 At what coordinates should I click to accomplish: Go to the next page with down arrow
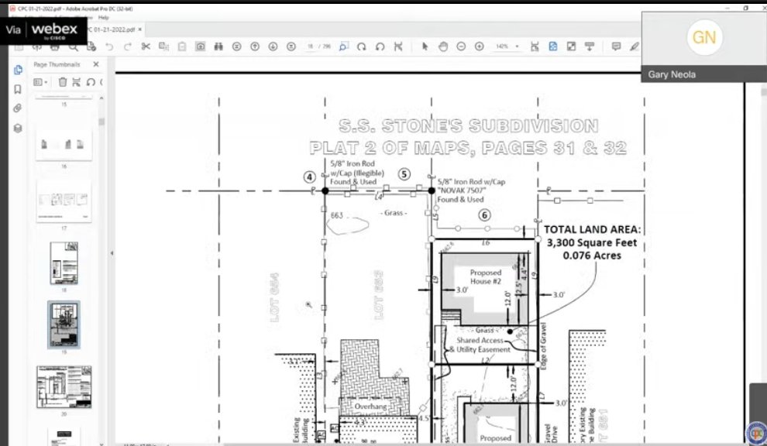[273, 46]
